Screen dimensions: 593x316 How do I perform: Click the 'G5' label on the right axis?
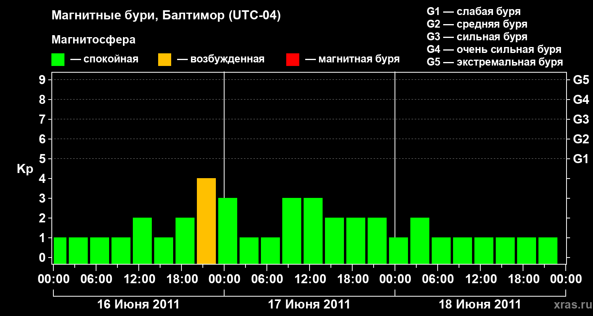click(x=581, y=80)
